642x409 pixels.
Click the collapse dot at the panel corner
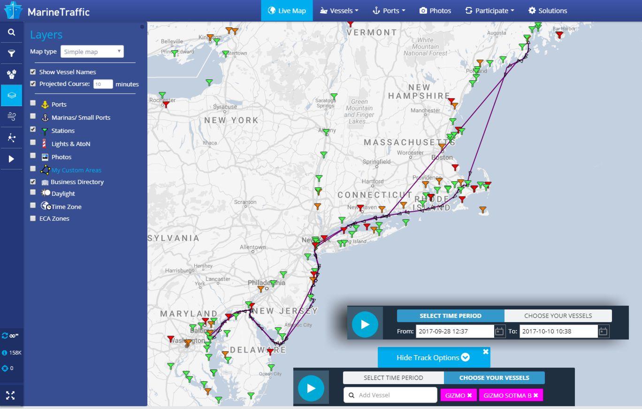(142, 27)
